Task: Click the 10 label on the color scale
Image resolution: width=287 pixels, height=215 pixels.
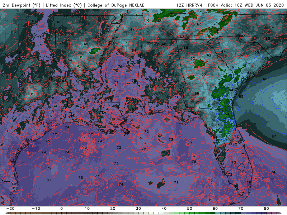Action: [87, 209]
